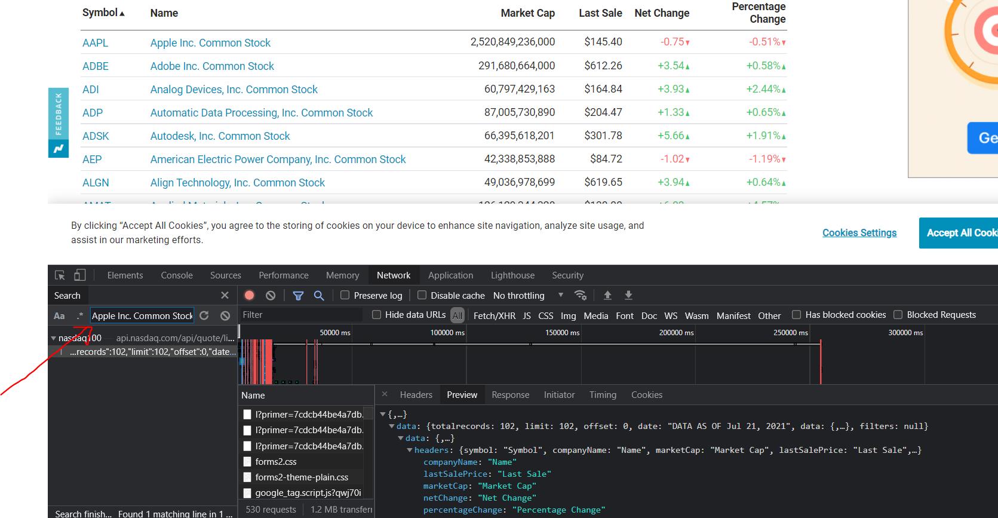Collapse the nasdaq100 search result tree
The width and height of the screenshot is (998, 518).
[53, 338]
